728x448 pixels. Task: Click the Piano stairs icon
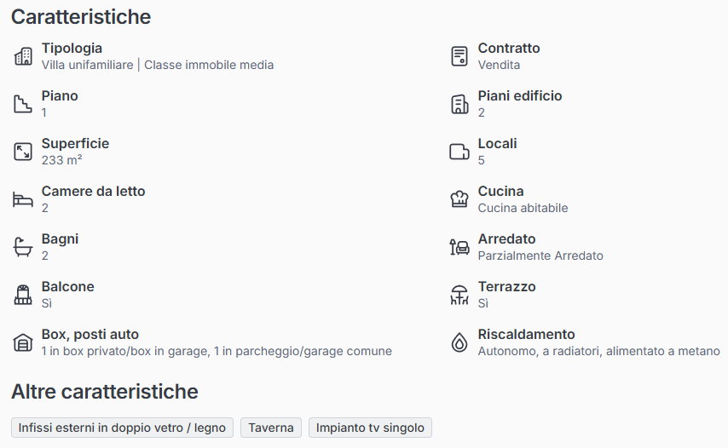(x=23, y=104)
